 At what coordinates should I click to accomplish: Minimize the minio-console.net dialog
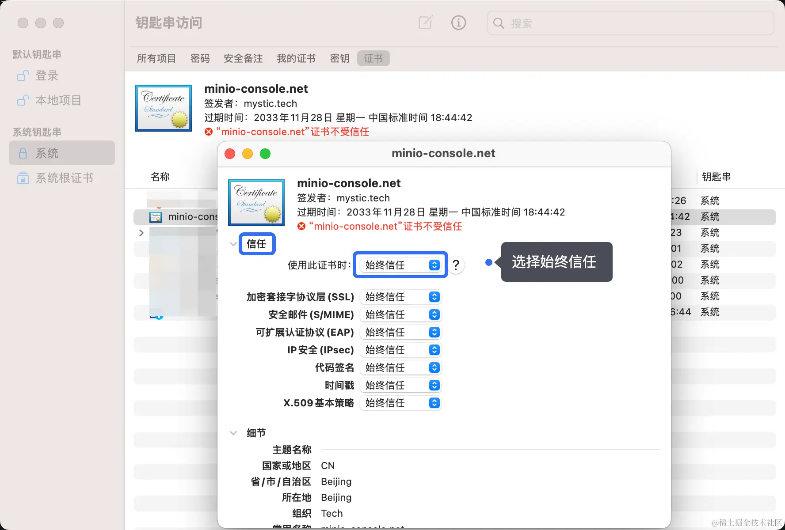coord(248,154)
